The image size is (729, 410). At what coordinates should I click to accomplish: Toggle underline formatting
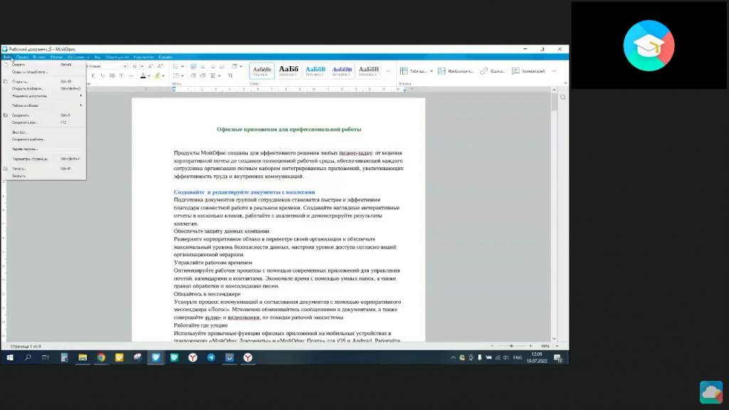[103, 75]
